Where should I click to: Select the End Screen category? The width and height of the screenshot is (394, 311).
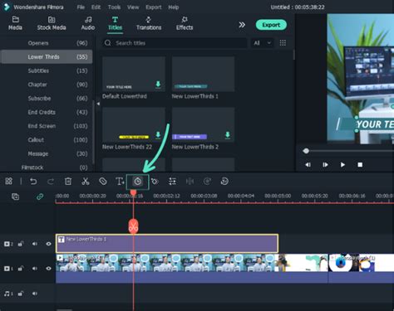pos(47,126)
